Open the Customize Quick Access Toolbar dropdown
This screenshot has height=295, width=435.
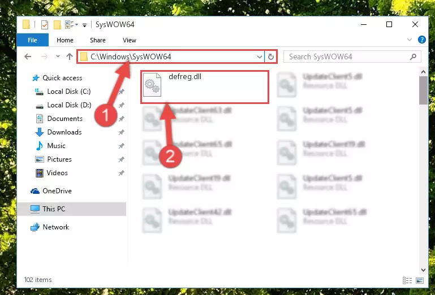(84, 25)
